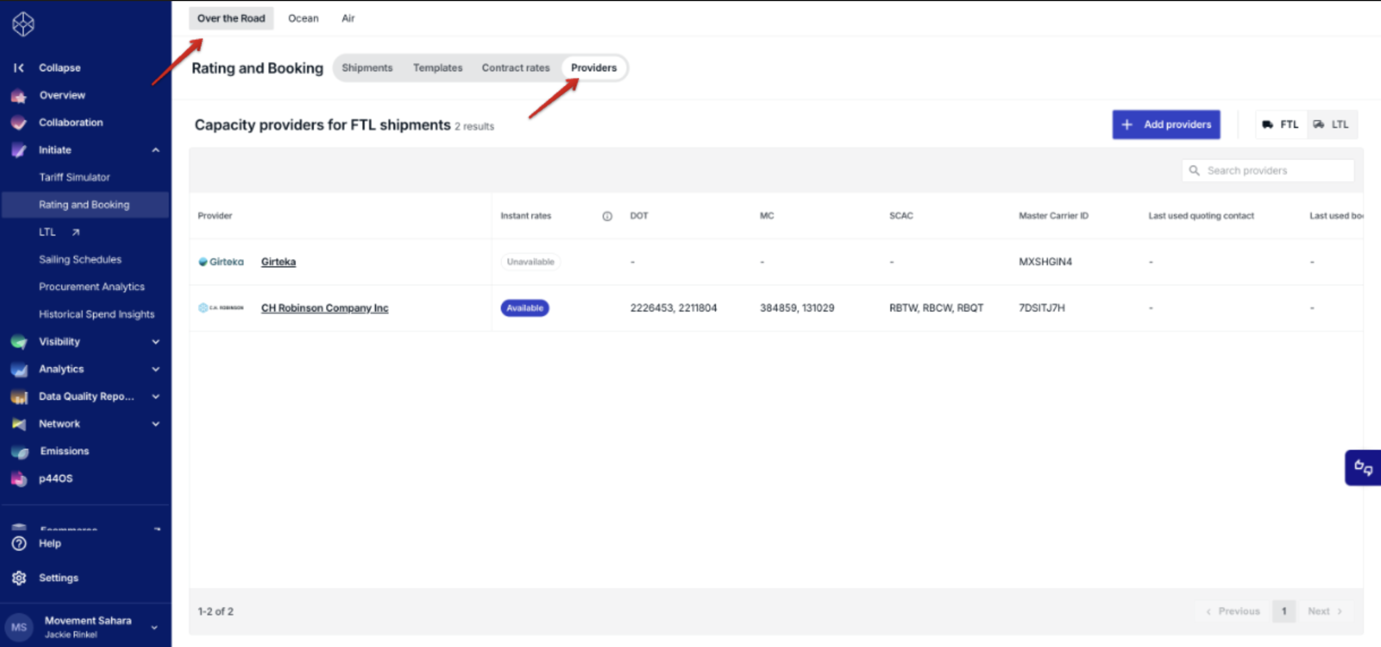Open the Help question mark
This screenshot has height=647, width=1381.
[19, 543]
